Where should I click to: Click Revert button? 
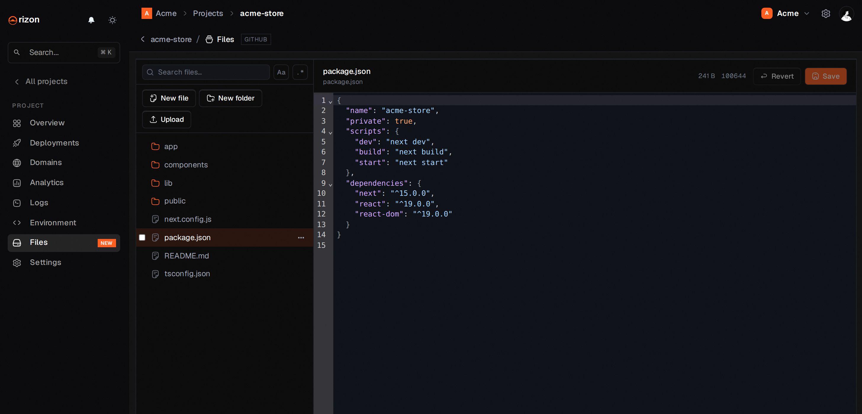coord(777,76)
